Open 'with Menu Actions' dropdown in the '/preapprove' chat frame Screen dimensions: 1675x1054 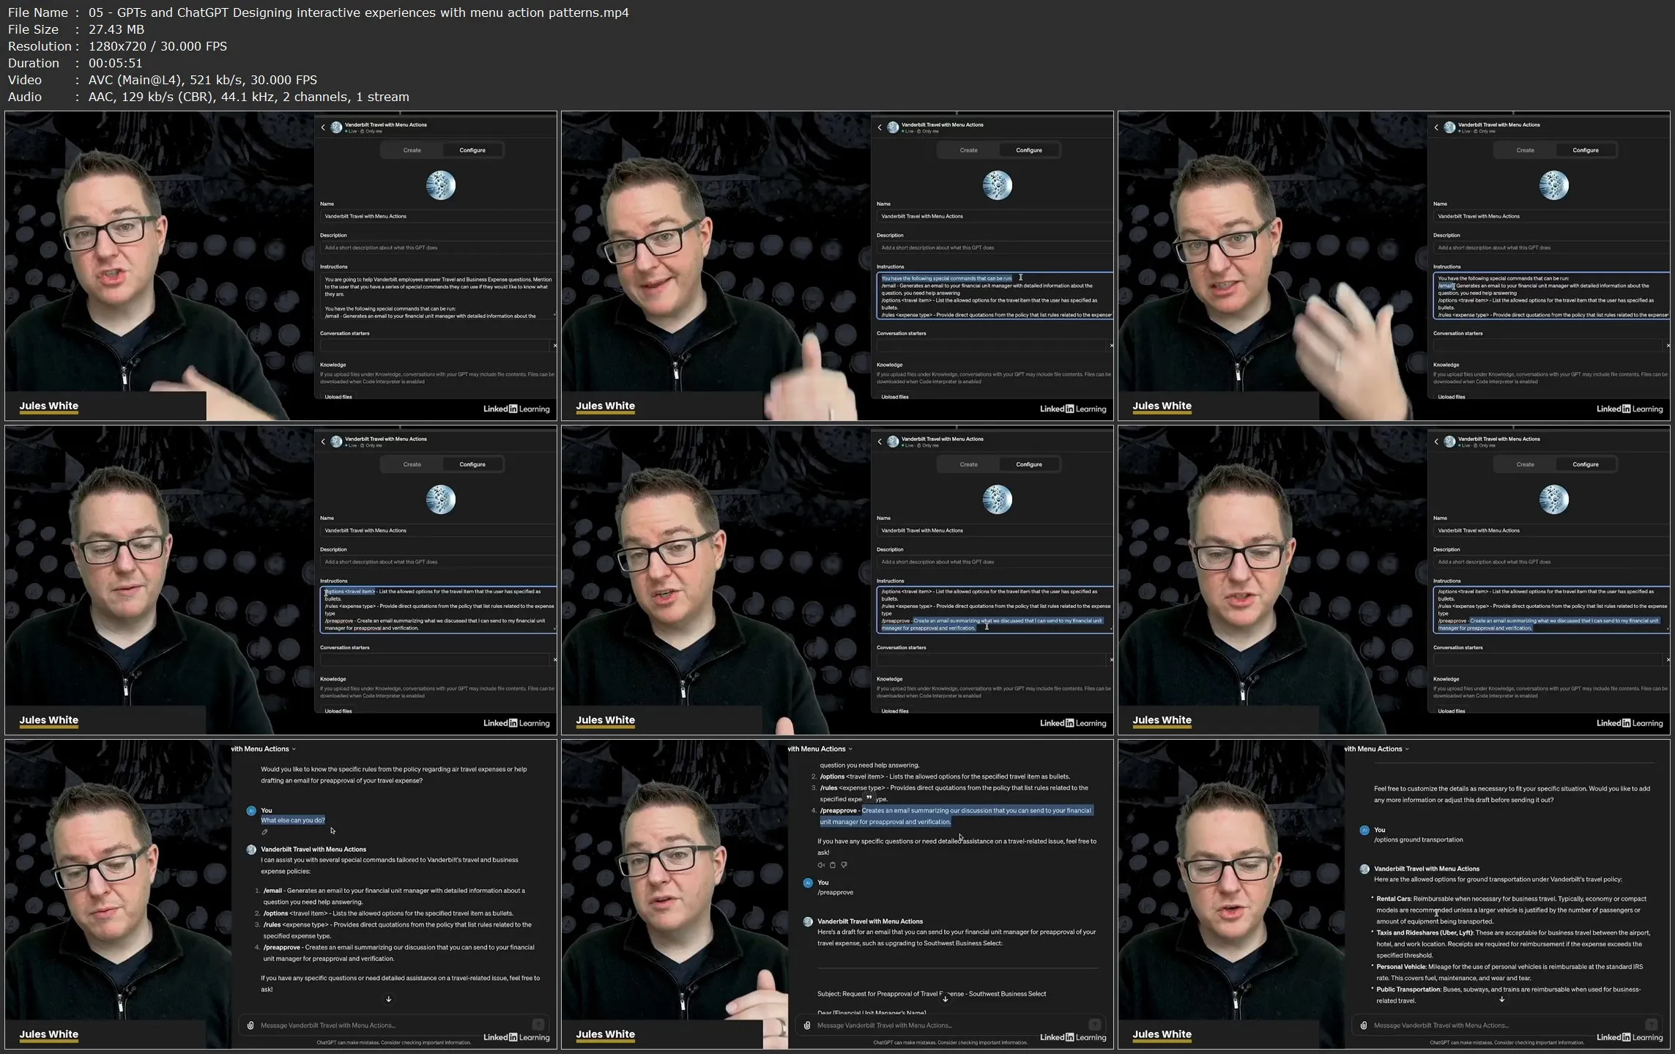click(820, 749)
